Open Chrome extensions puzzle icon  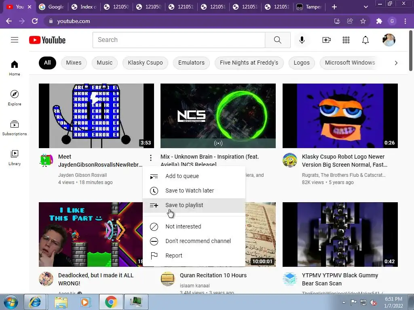click(x=379, y=21)
